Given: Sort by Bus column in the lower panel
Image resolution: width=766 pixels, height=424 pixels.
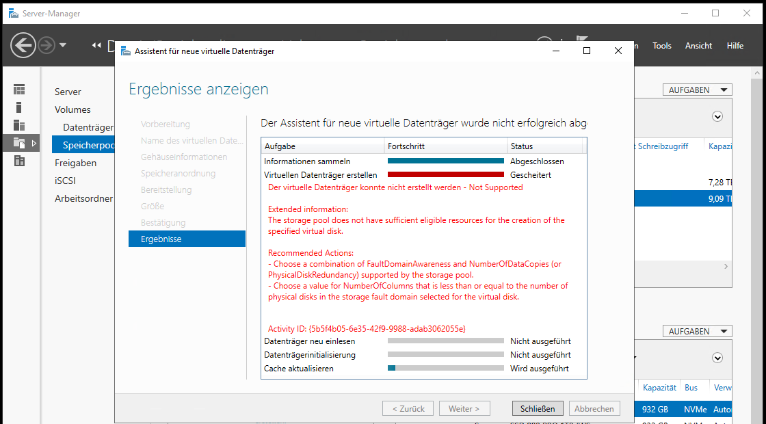Looking at the screenshot, I should (x=691, y=387).
